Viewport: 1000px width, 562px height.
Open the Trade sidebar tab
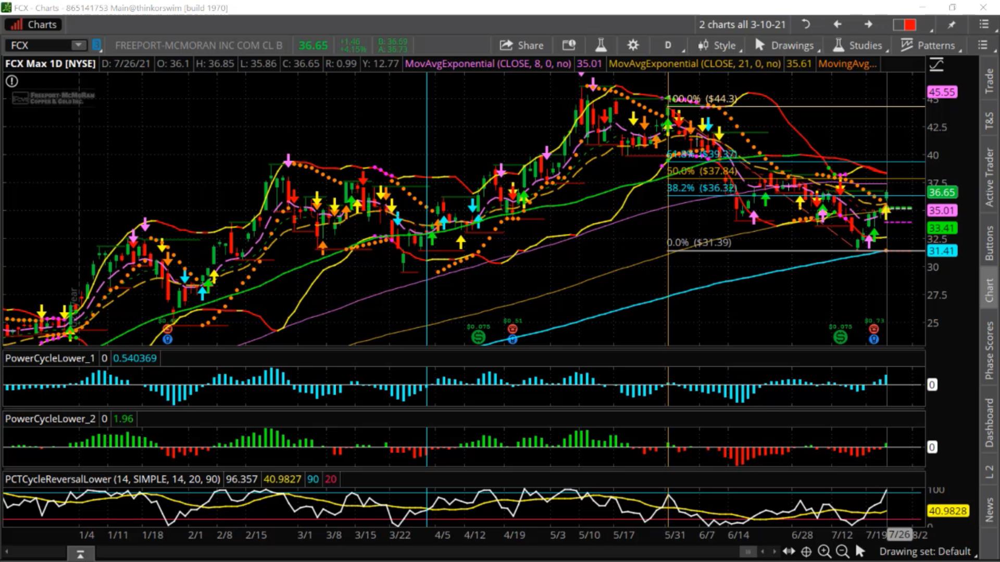point(989,81)
